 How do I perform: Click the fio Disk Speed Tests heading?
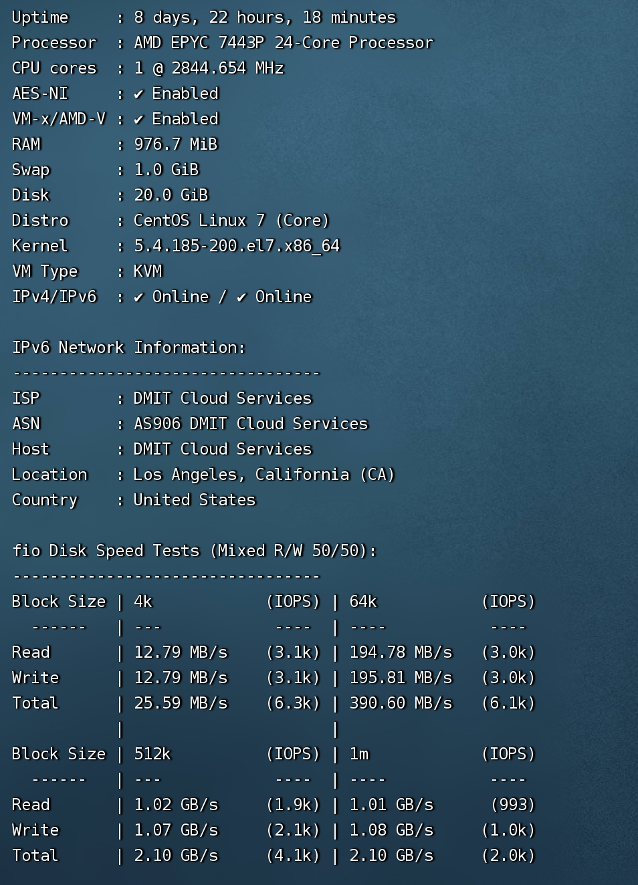(195, 551)
